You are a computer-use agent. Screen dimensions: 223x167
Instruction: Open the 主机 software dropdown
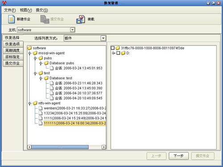point(72,30)
